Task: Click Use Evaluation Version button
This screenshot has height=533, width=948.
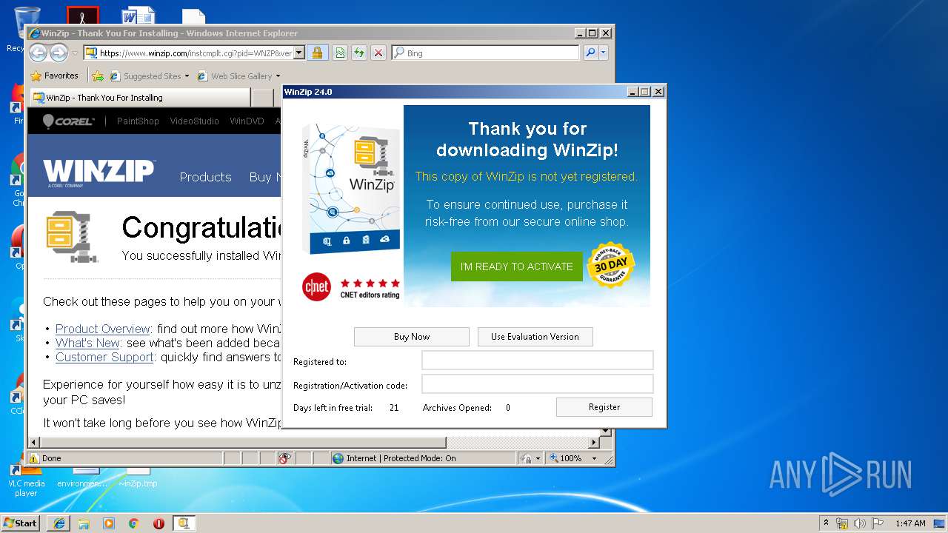Action: pos(535,337)
